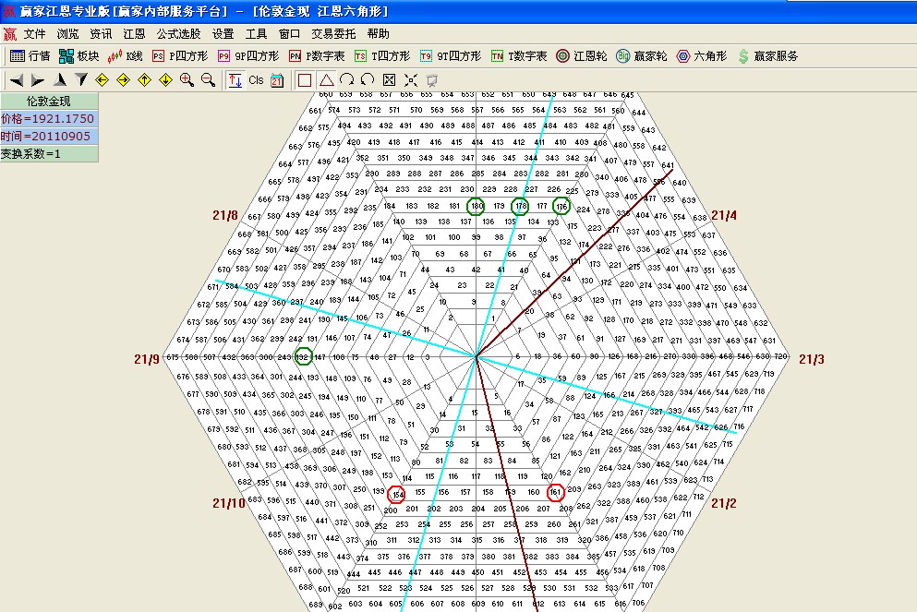Toggle the triangle drawing tool
This screenshot has width=917, height=612.
pos(326,80)
